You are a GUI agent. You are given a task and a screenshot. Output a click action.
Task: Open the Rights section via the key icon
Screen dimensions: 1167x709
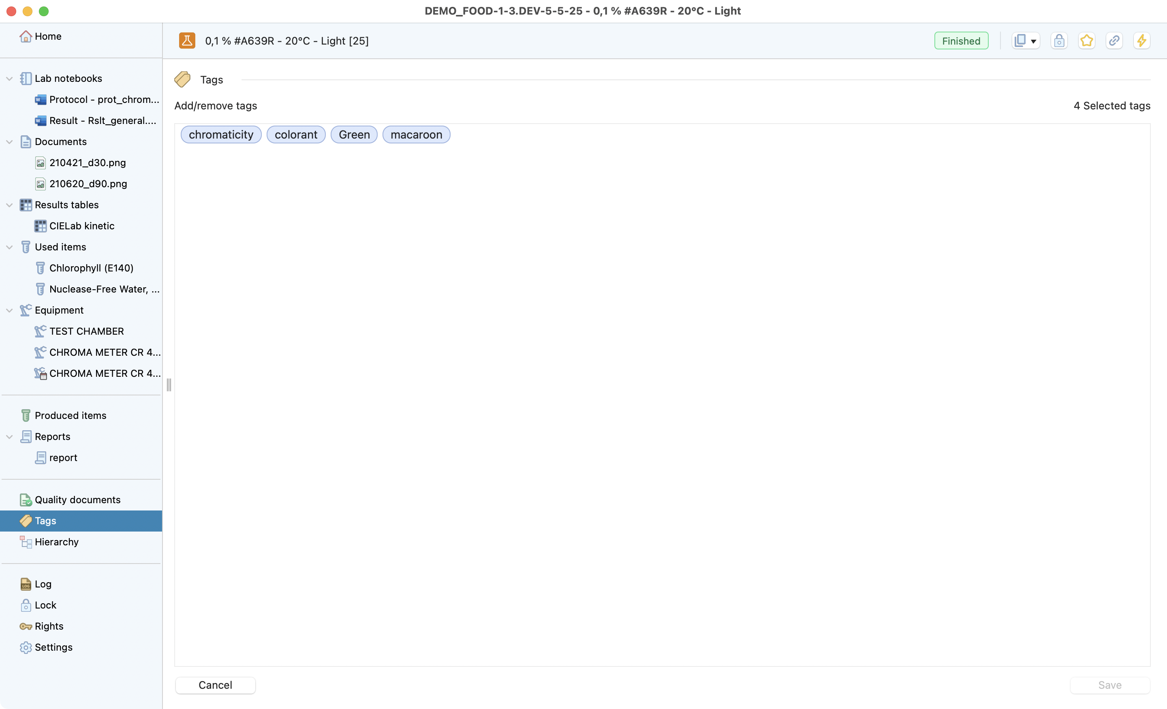click(x=49, y=626)
